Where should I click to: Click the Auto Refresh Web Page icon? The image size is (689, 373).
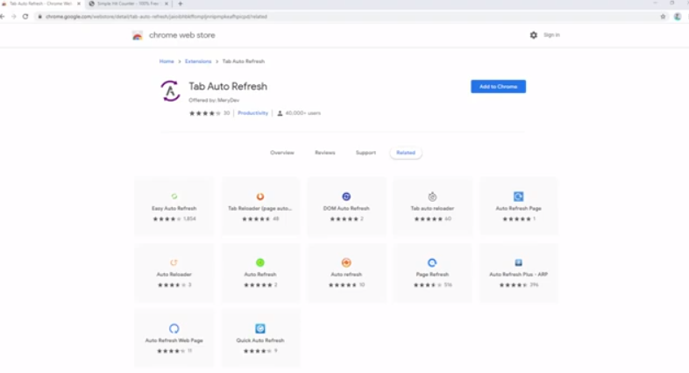coord(174,328)
